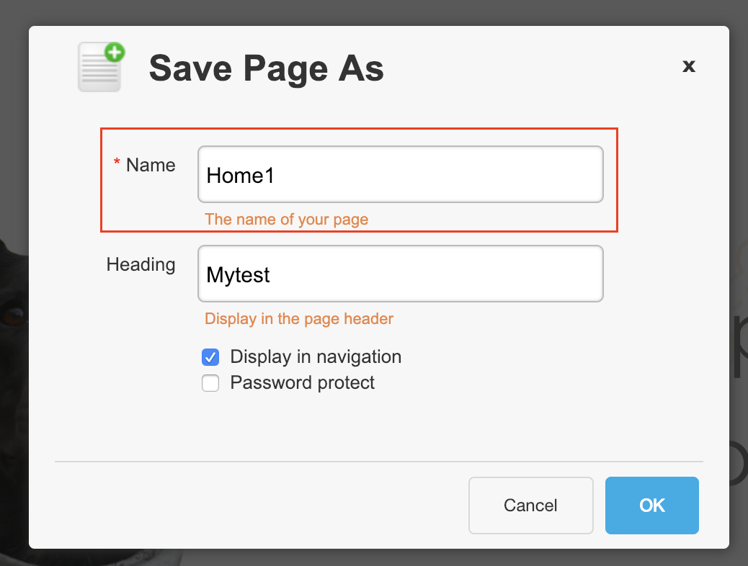Image resolution: width=748 pixels, height=566 pixels.
Task: Click the Name field label
Action: pos(151,166)
